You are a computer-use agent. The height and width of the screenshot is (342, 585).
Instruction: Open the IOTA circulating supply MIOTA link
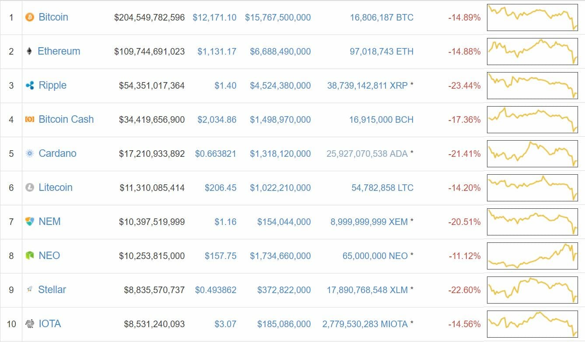(365, 324)
